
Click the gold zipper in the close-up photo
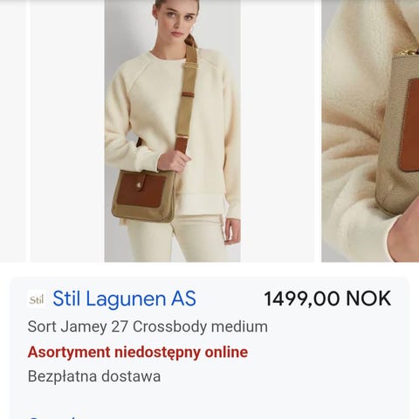coord(408,52)
